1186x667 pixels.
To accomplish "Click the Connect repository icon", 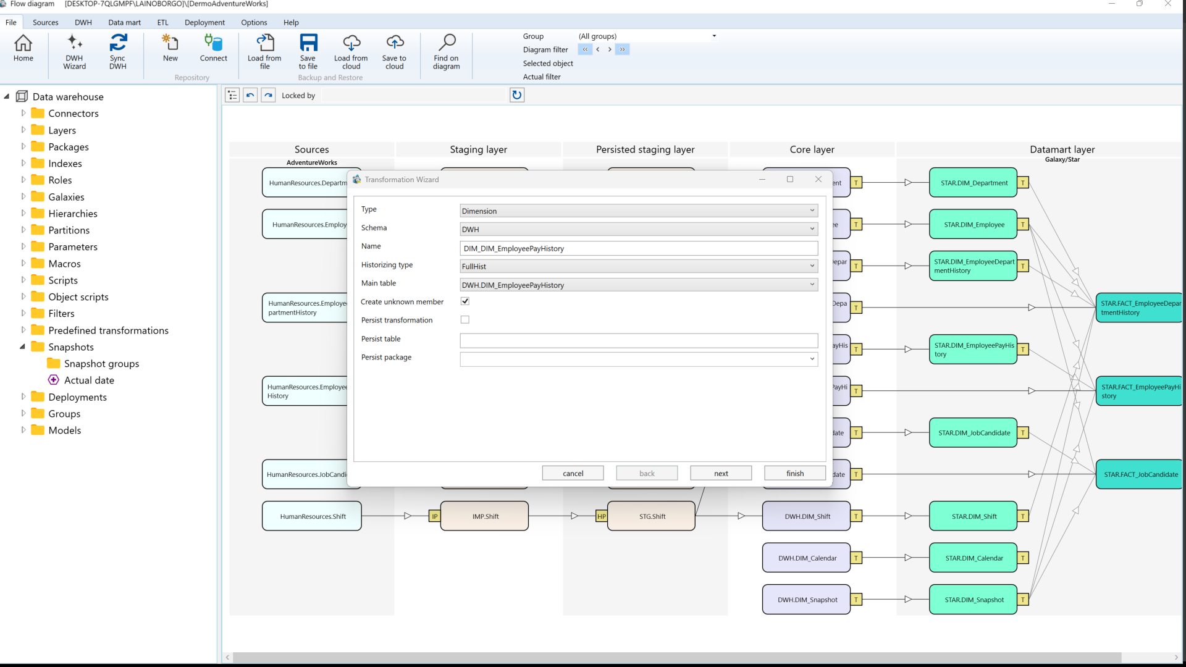I will 214,49.
